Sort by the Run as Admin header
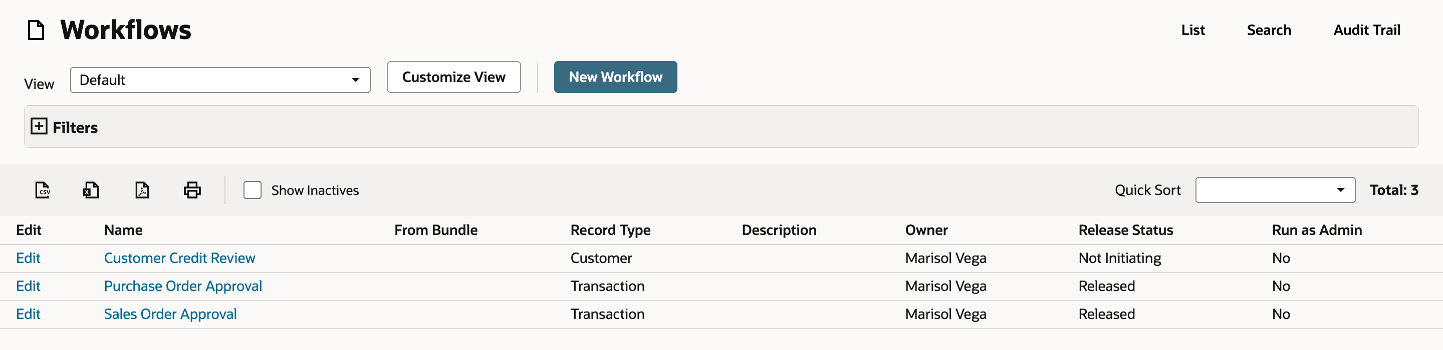 1317,230
